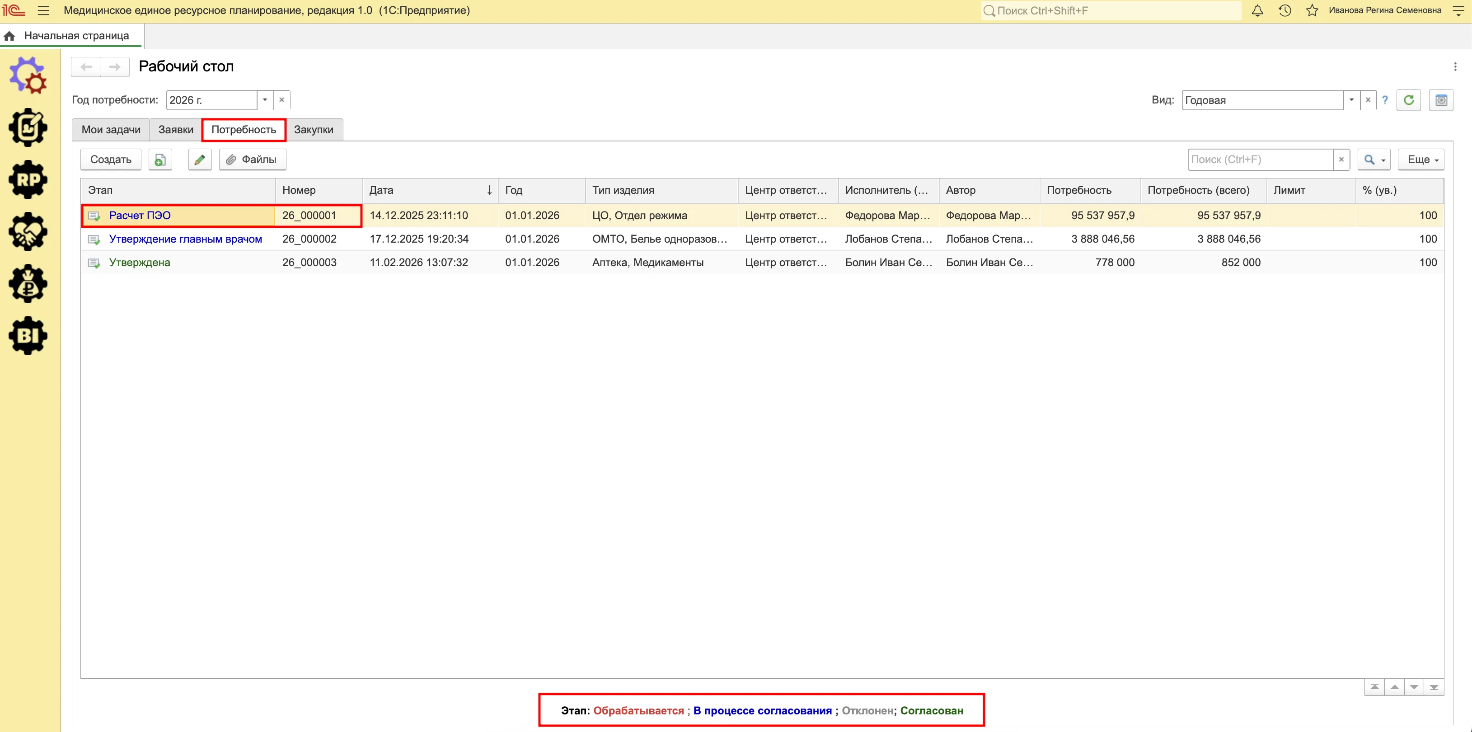Click the green pencil edit icon
This screenshot has width=1472, height=732.
click(199, 160)
